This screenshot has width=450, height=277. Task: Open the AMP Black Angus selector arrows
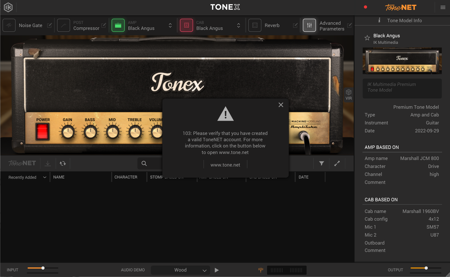tap(170, 25)
